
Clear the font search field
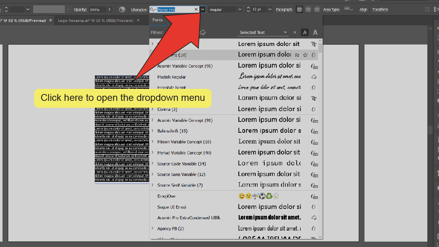coord(196,10)
